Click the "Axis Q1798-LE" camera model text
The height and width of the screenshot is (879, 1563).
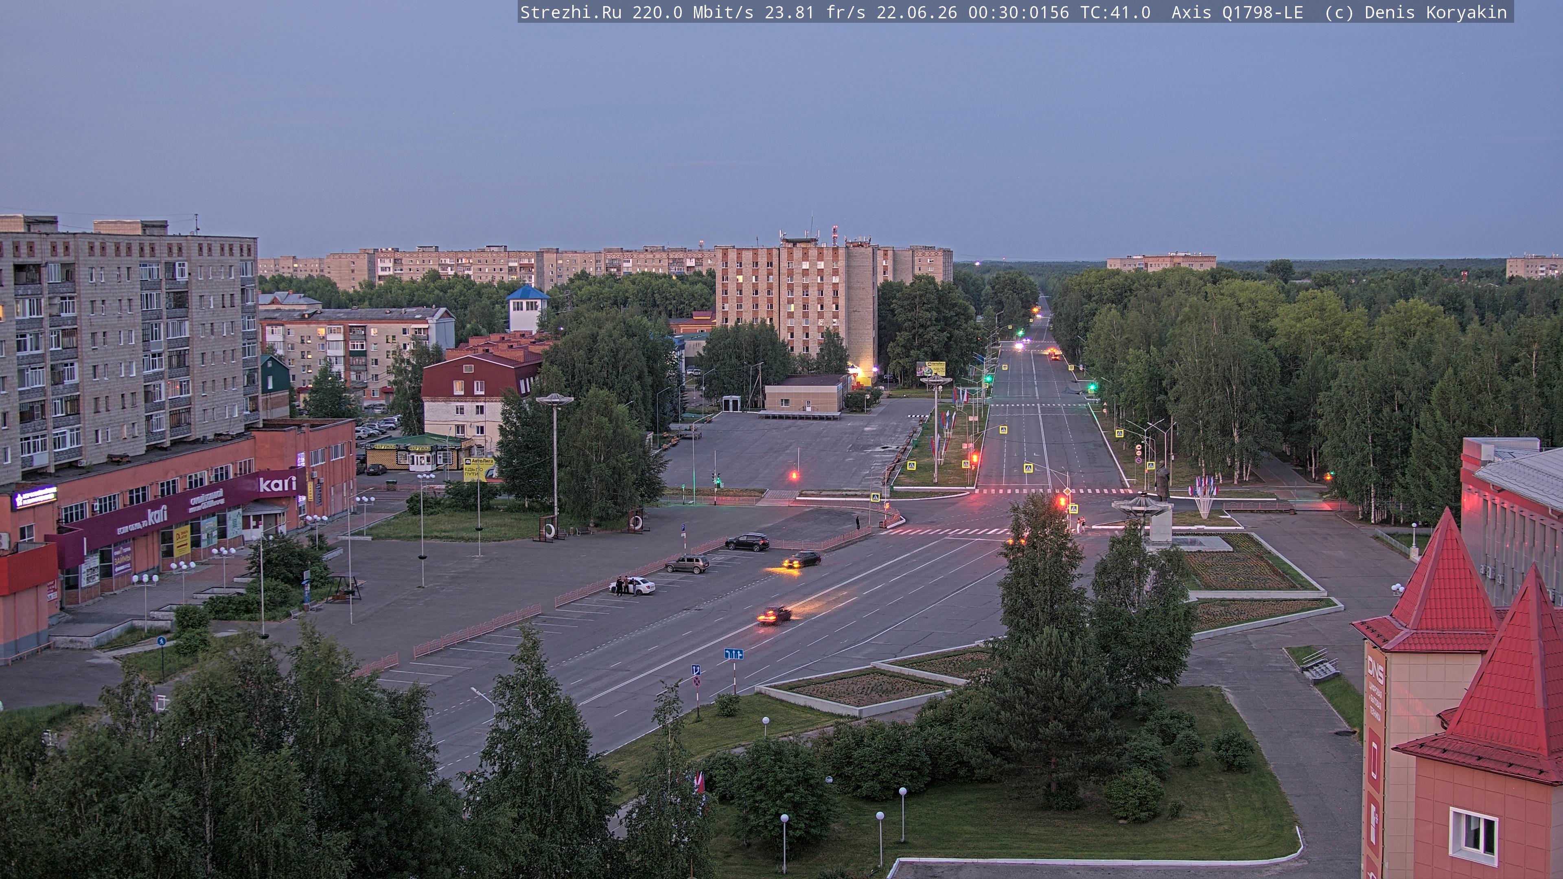click(x=1237, y=13)
